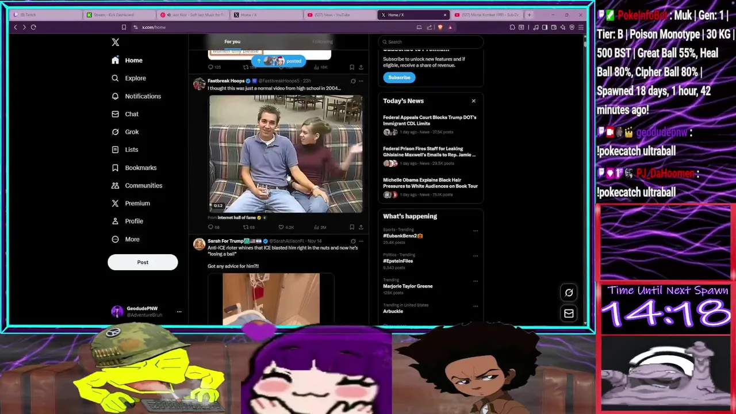Play the Fastbreak Hoops couch video

(x=286, y=154)
